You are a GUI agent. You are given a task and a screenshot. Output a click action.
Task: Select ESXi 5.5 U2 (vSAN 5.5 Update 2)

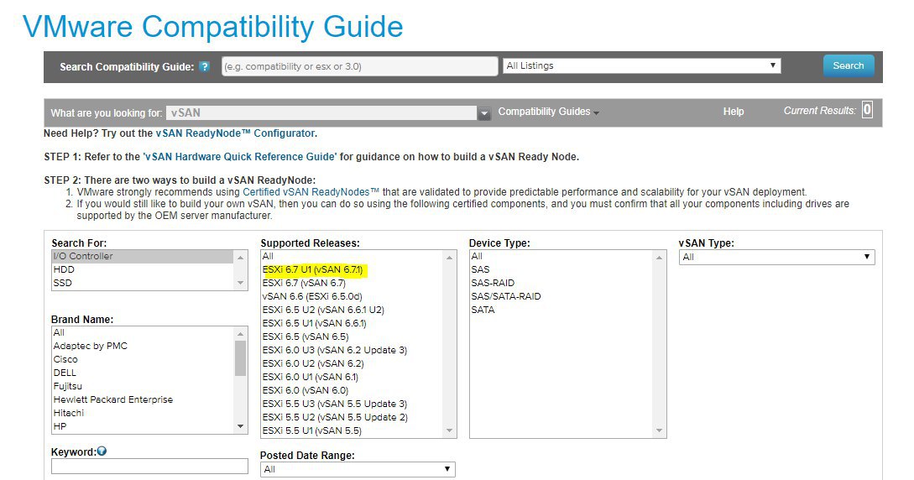352,417
